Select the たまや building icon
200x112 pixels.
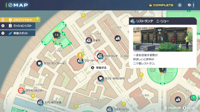89,40
